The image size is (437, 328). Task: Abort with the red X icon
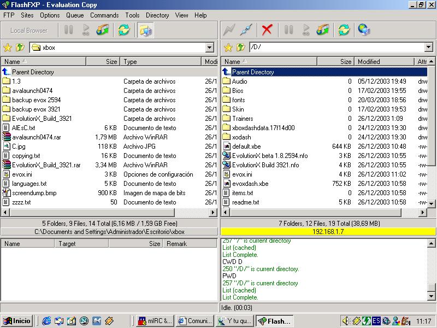tap(267, 30)
